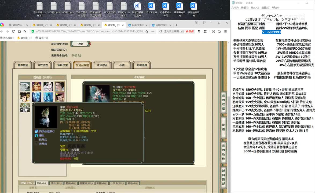
Task: Open the 鉴宝广场 bookmark in bookmarks bar
Action: tap(42, 38)
